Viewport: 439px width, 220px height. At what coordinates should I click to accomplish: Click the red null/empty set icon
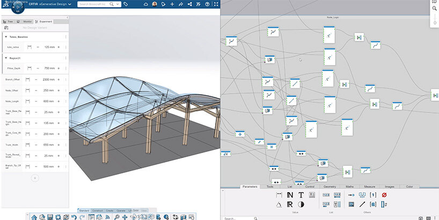pos(383,195)
